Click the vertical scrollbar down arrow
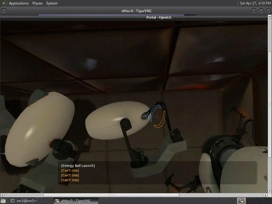The width and height of the screenshot is (272, 204). 270,191
